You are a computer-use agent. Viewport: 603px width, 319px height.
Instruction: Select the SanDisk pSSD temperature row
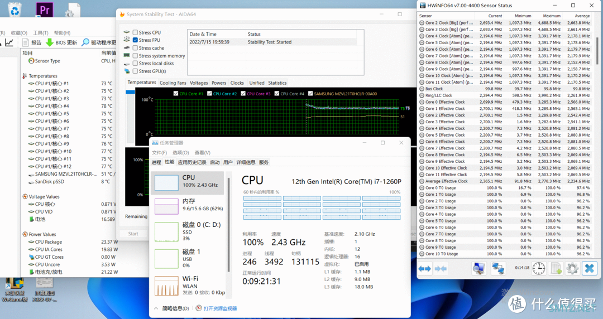pos(69,181)
